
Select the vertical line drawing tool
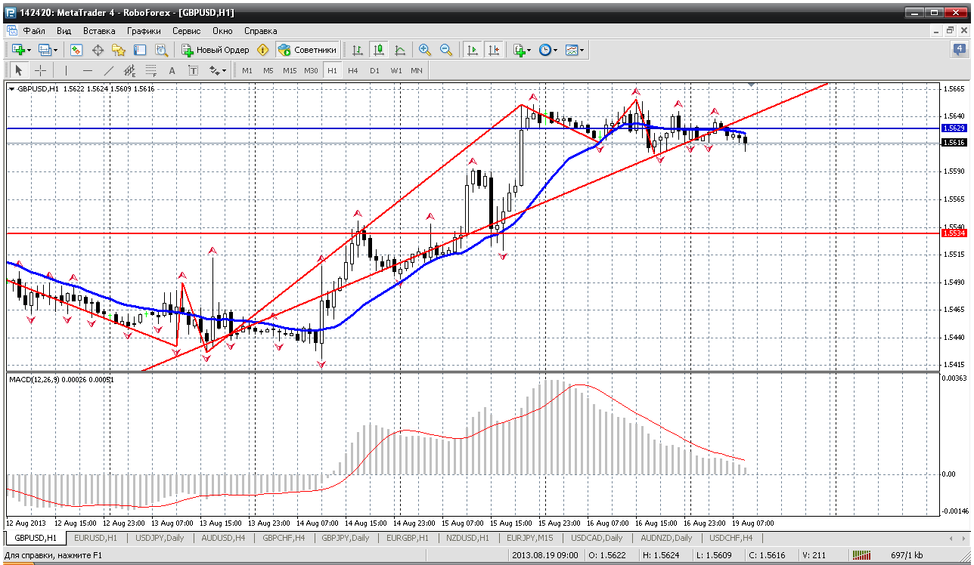click(x=67, y=70)
